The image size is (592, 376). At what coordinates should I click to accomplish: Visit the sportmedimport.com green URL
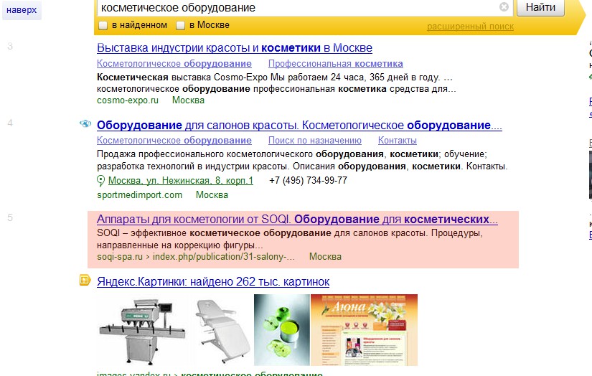point(139,194)
